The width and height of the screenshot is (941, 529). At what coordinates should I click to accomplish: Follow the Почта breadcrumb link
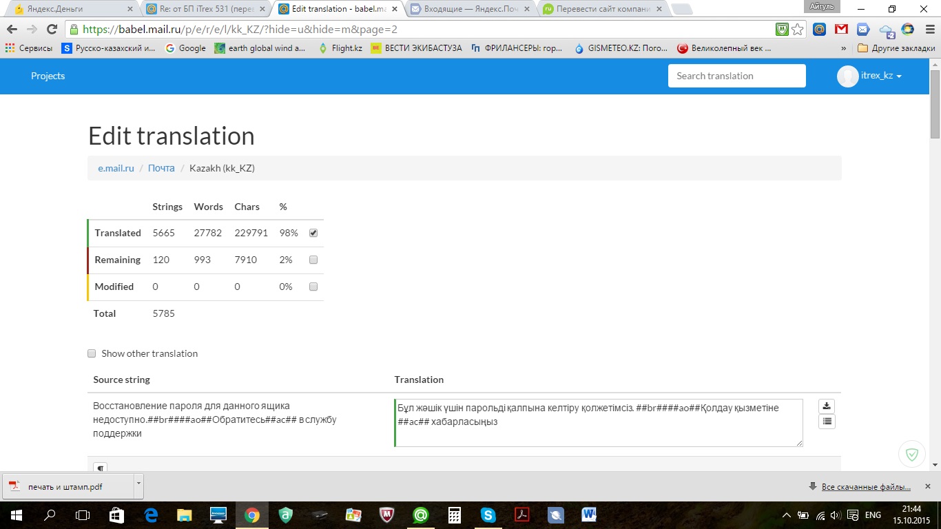[161, 168]
